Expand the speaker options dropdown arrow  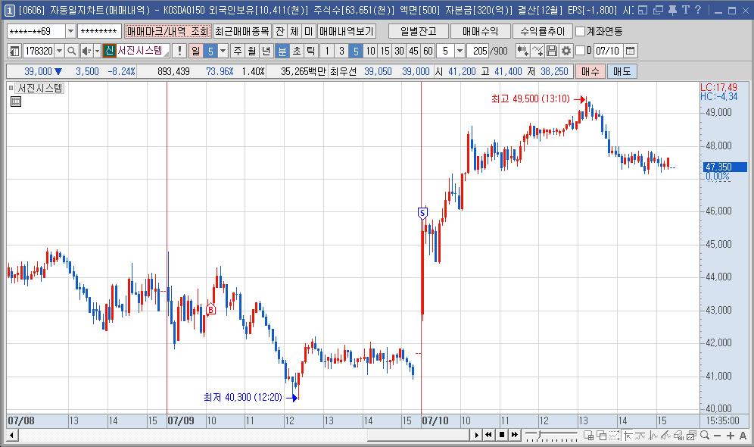[97, 51]
